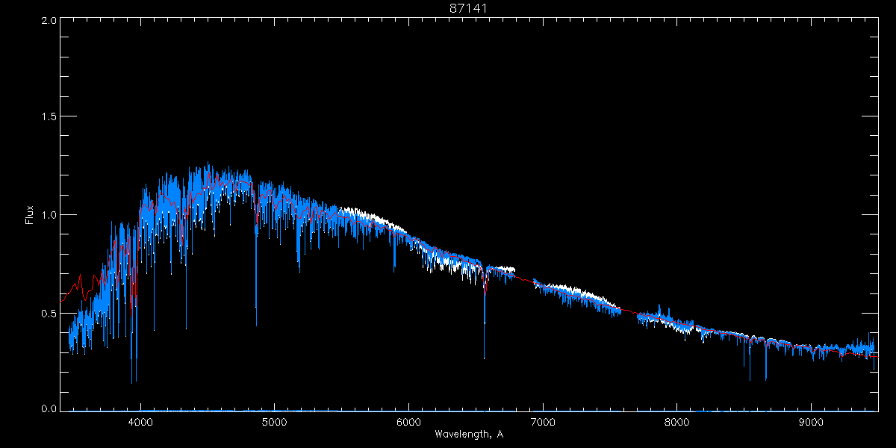Viewport: 896px width, 448px height.
Task: Click bottom of deep absorption line near 6560
Action: pos(484,358)
